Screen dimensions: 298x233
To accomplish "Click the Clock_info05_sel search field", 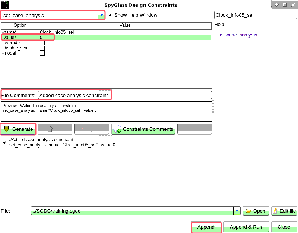I will pyautogui.click(x=256, y=15).
